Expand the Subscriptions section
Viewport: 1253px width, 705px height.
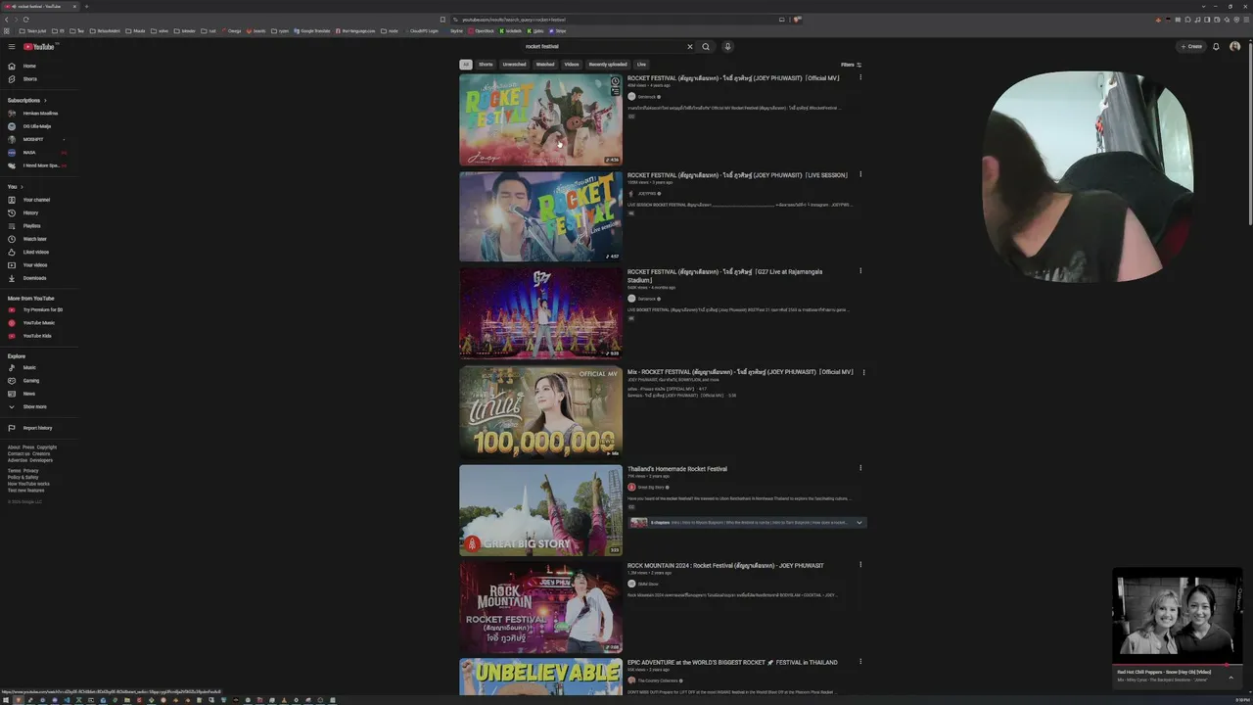[27, 100]
